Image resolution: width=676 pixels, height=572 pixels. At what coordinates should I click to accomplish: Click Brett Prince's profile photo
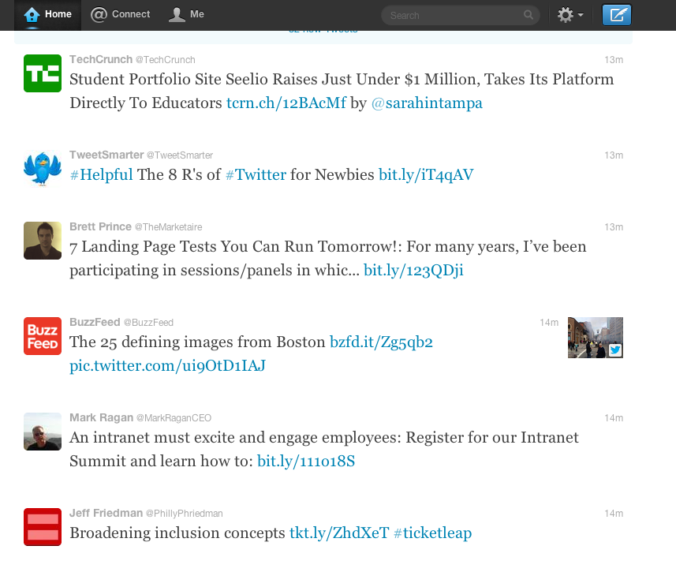point(43,241)
